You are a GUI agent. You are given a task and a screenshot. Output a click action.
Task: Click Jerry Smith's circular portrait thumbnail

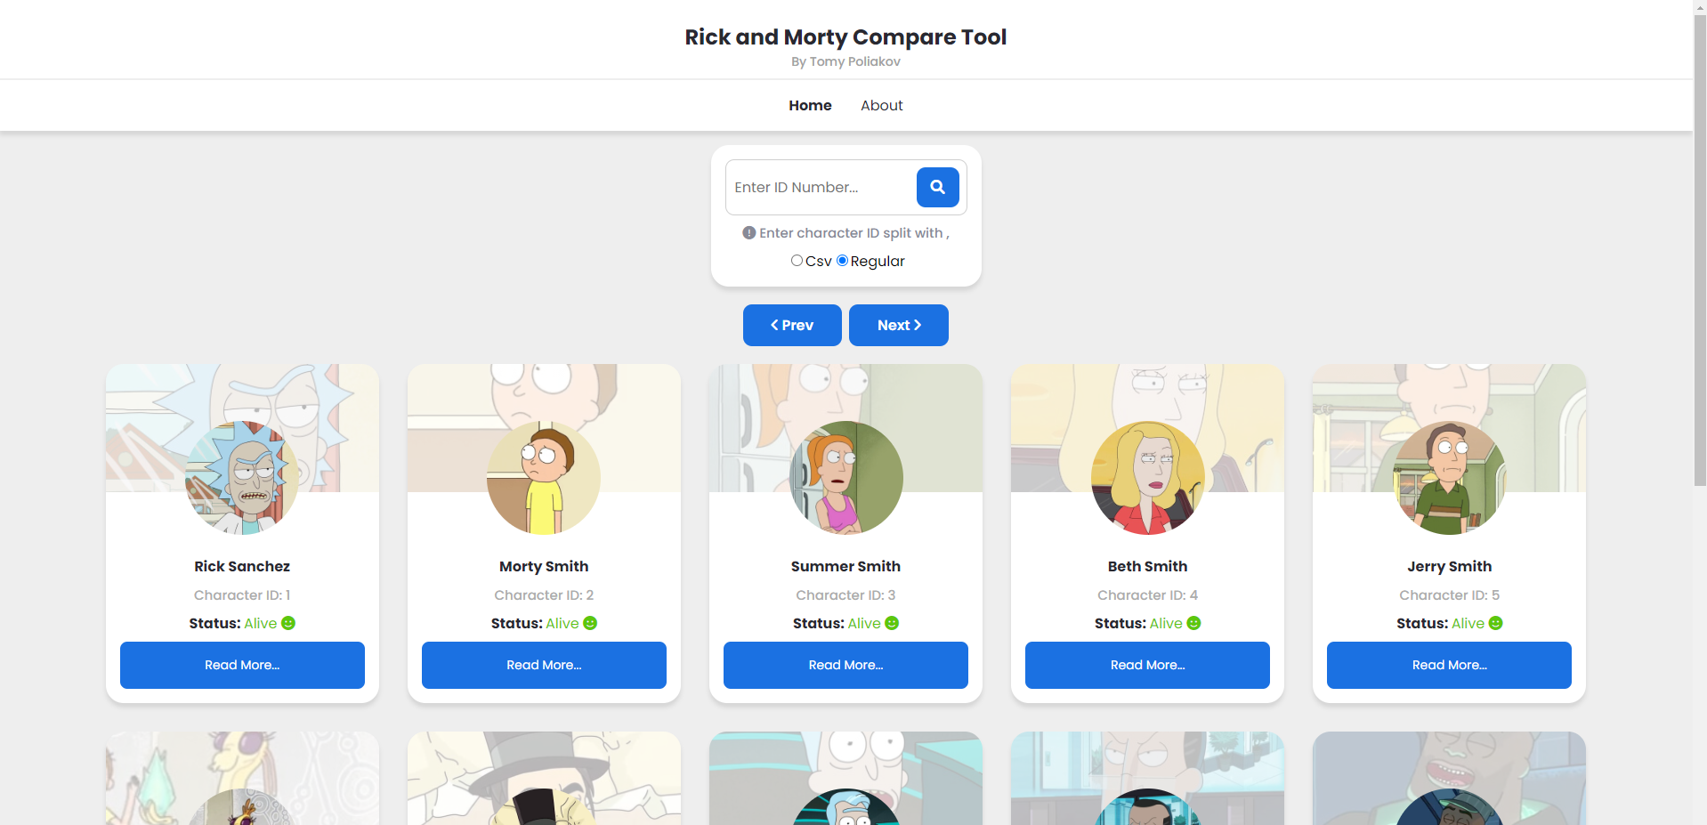(1449, 478)
